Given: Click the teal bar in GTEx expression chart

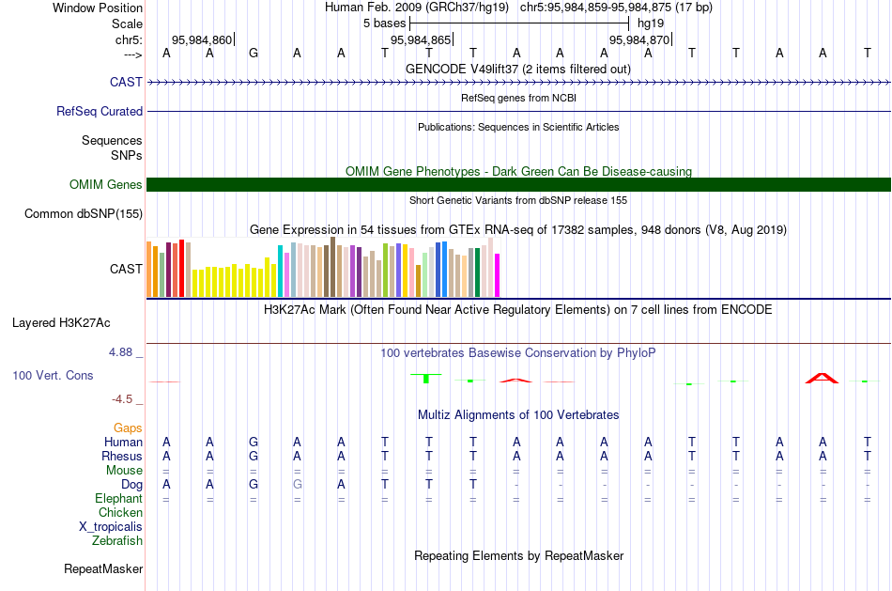Looking at the screenshot, I should (280, 271).
